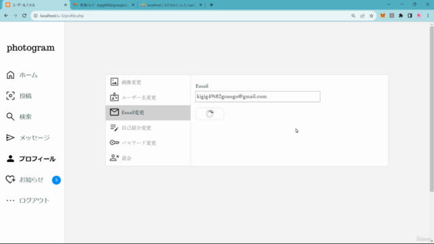Click the プロフィール person icon

(10, 159)
